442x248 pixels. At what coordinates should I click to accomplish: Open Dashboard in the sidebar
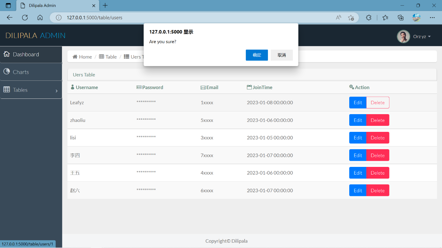(31, 54)
